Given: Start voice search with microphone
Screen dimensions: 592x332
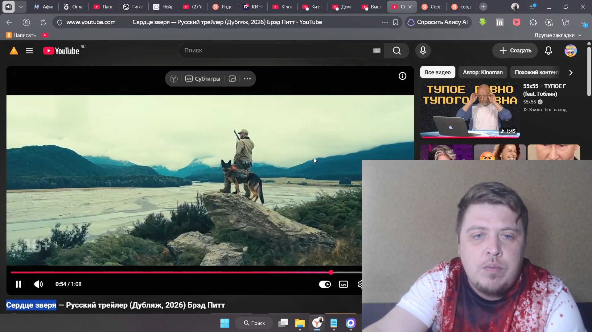Looking at the screenshot, I should tap(423, 51).
